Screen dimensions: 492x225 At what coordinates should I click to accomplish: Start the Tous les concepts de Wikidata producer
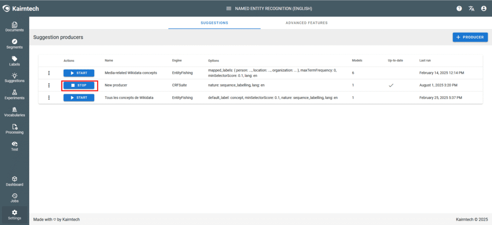tap(79, 98)
